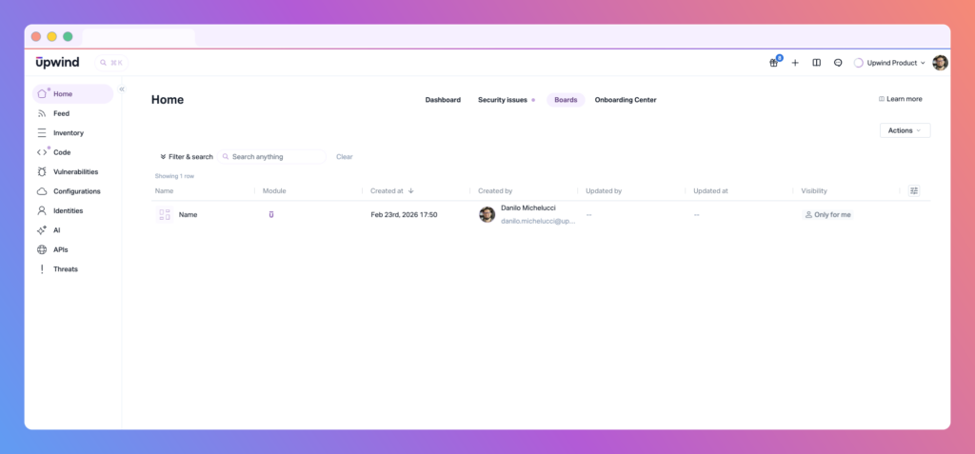The height and width of the screenshot is (454, 975).
Task: Focus the Search anything input field
Action: (276, 156)
